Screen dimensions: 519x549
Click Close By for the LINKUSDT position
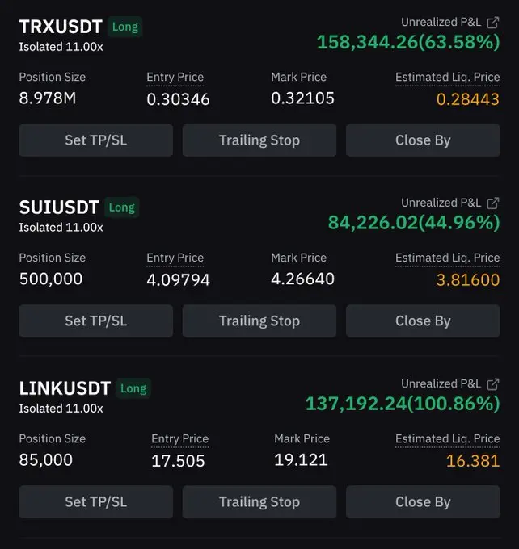[x=423, y=501]
